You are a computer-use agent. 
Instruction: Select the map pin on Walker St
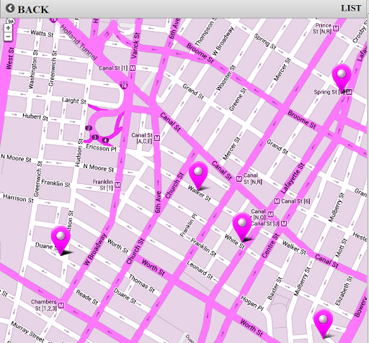pyautogui.click(x=198, y=176)
